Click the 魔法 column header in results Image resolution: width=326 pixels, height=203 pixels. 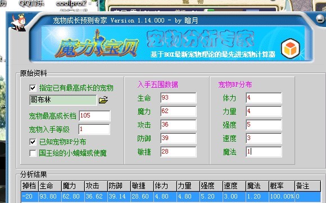click(x=257, y=186)
